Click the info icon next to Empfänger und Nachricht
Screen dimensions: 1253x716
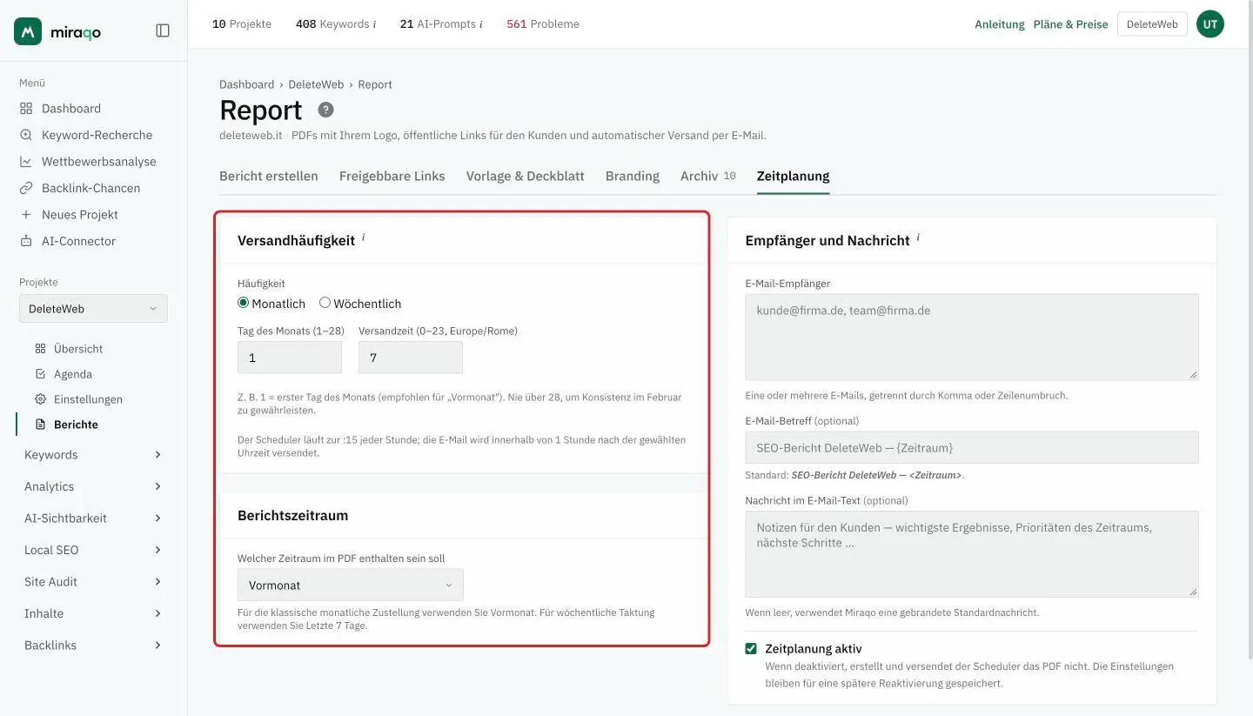(918, 238)
